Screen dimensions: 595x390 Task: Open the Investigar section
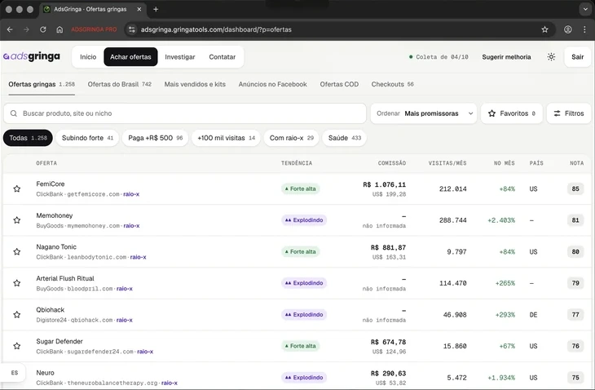180,57
